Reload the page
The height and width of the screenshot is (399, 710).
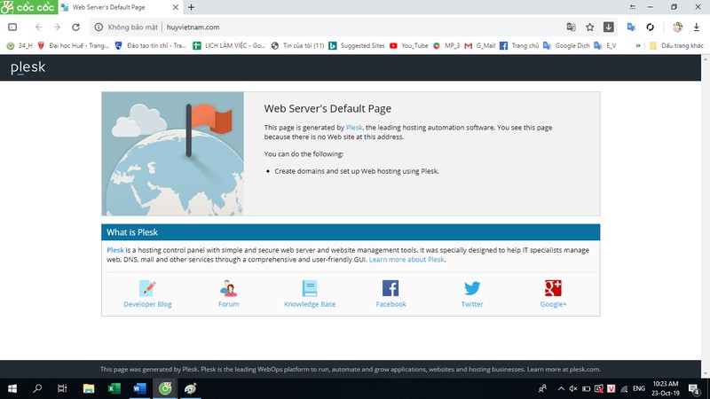(77, 27)
